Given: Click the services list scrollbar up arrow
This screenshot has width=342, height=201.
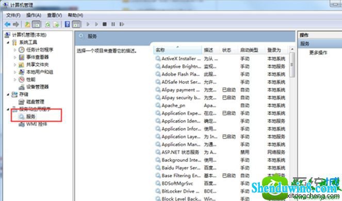Looking at the screenshot, I should (x=292, y=50).
